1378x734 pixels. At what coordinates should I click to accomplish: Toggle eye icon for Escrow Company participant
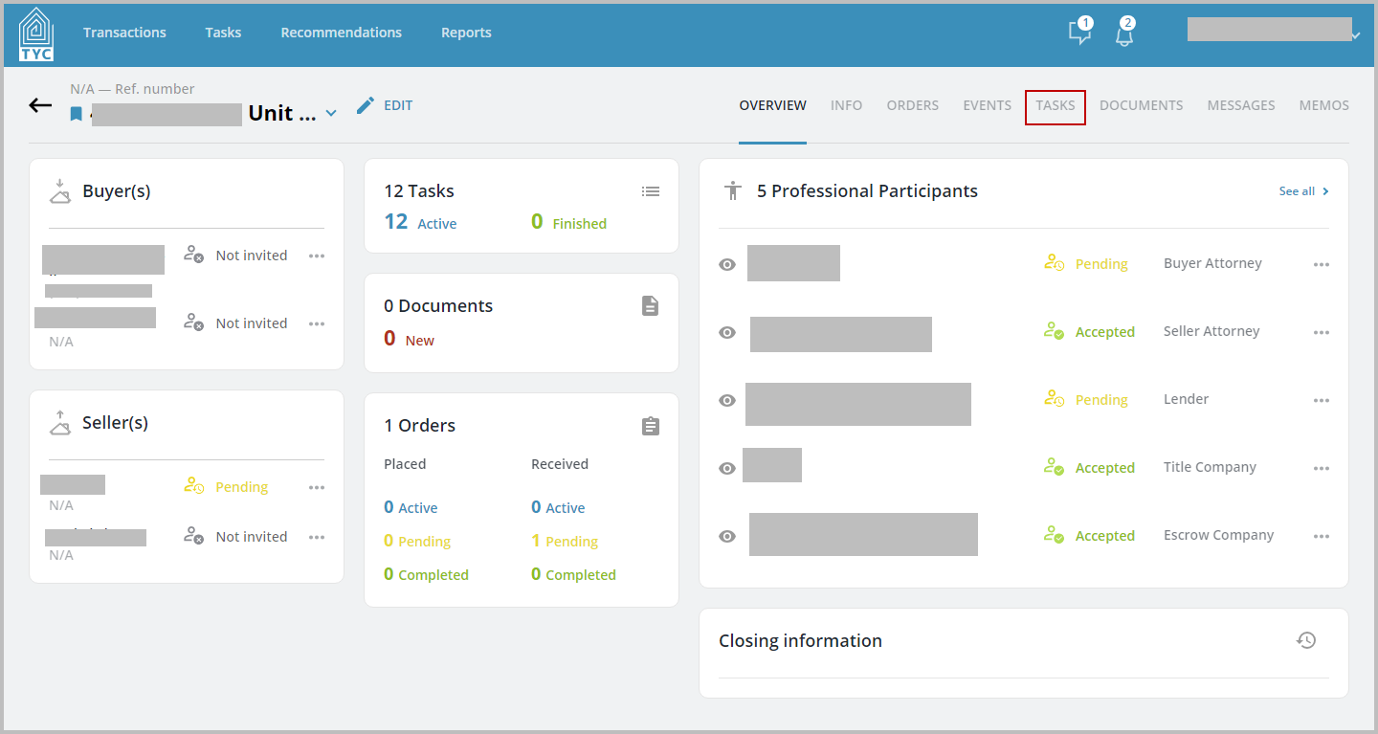727,536
